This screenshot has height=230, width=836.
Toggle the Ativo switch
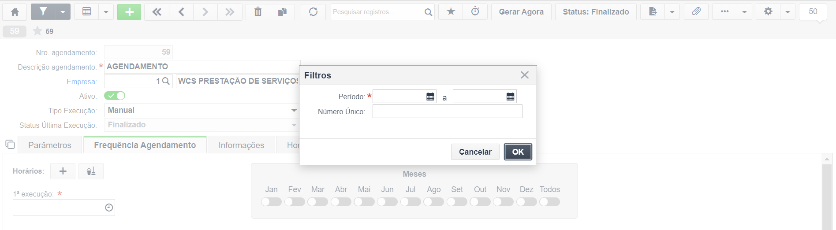tap(115, 96)
